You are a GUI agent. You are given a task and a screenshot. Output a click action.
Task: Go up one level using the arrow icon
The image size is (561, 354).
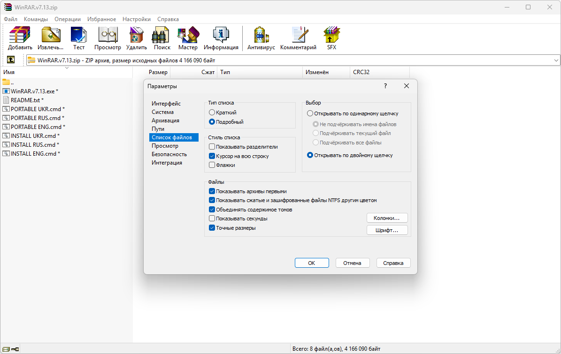11,60
